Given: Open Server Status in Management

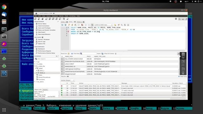Looking at the screenshot, I should pyautogui.click(x=42, y=24).
